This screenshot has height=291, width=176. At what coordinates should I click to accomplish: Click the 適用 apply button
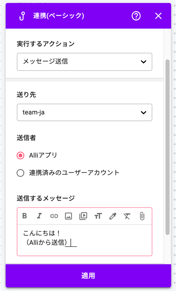tap(88, 276)
